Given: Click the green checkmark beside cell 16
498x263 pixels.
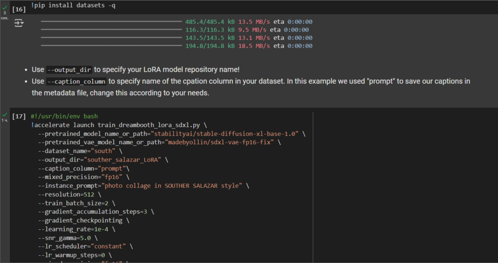Looking at the screenshot, I should pos(4,5).
